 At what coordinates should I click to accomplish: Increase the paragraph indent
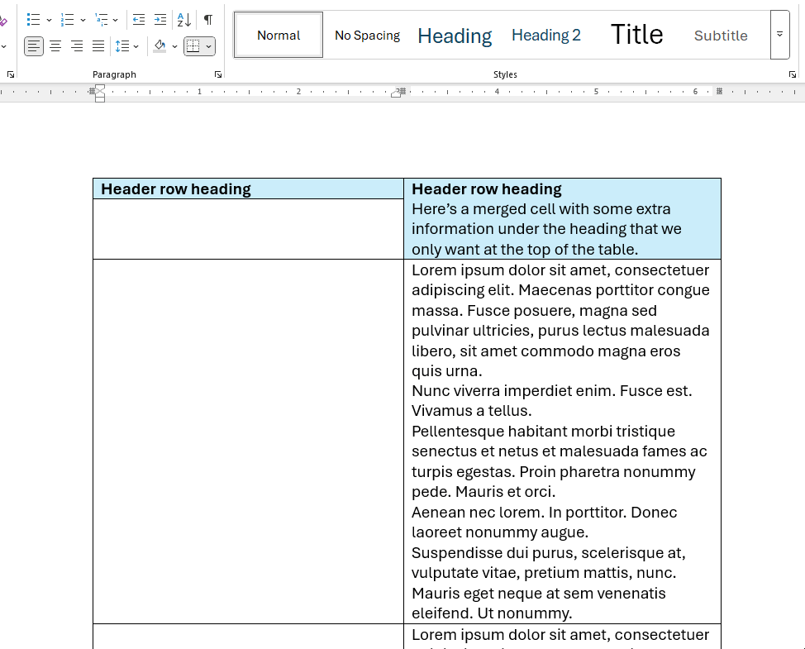coord(160,19)
